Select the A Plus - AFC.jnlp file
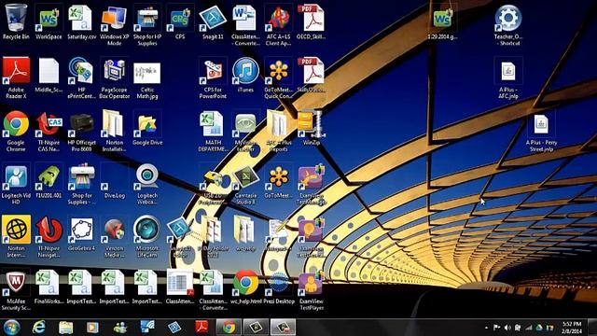Screen dimensions: 597x336 pyautogui.click(x=508, y=78)
